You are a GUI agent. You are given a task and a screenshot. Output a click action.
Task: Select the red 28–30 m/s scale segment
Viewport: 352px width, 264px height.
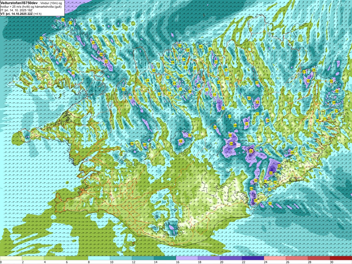[x=319, y=258]
